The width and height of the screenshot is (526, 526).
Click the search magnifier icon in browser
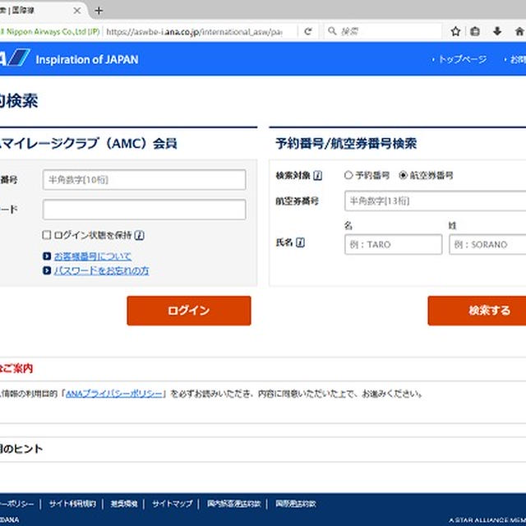click(x=332, y=31)
